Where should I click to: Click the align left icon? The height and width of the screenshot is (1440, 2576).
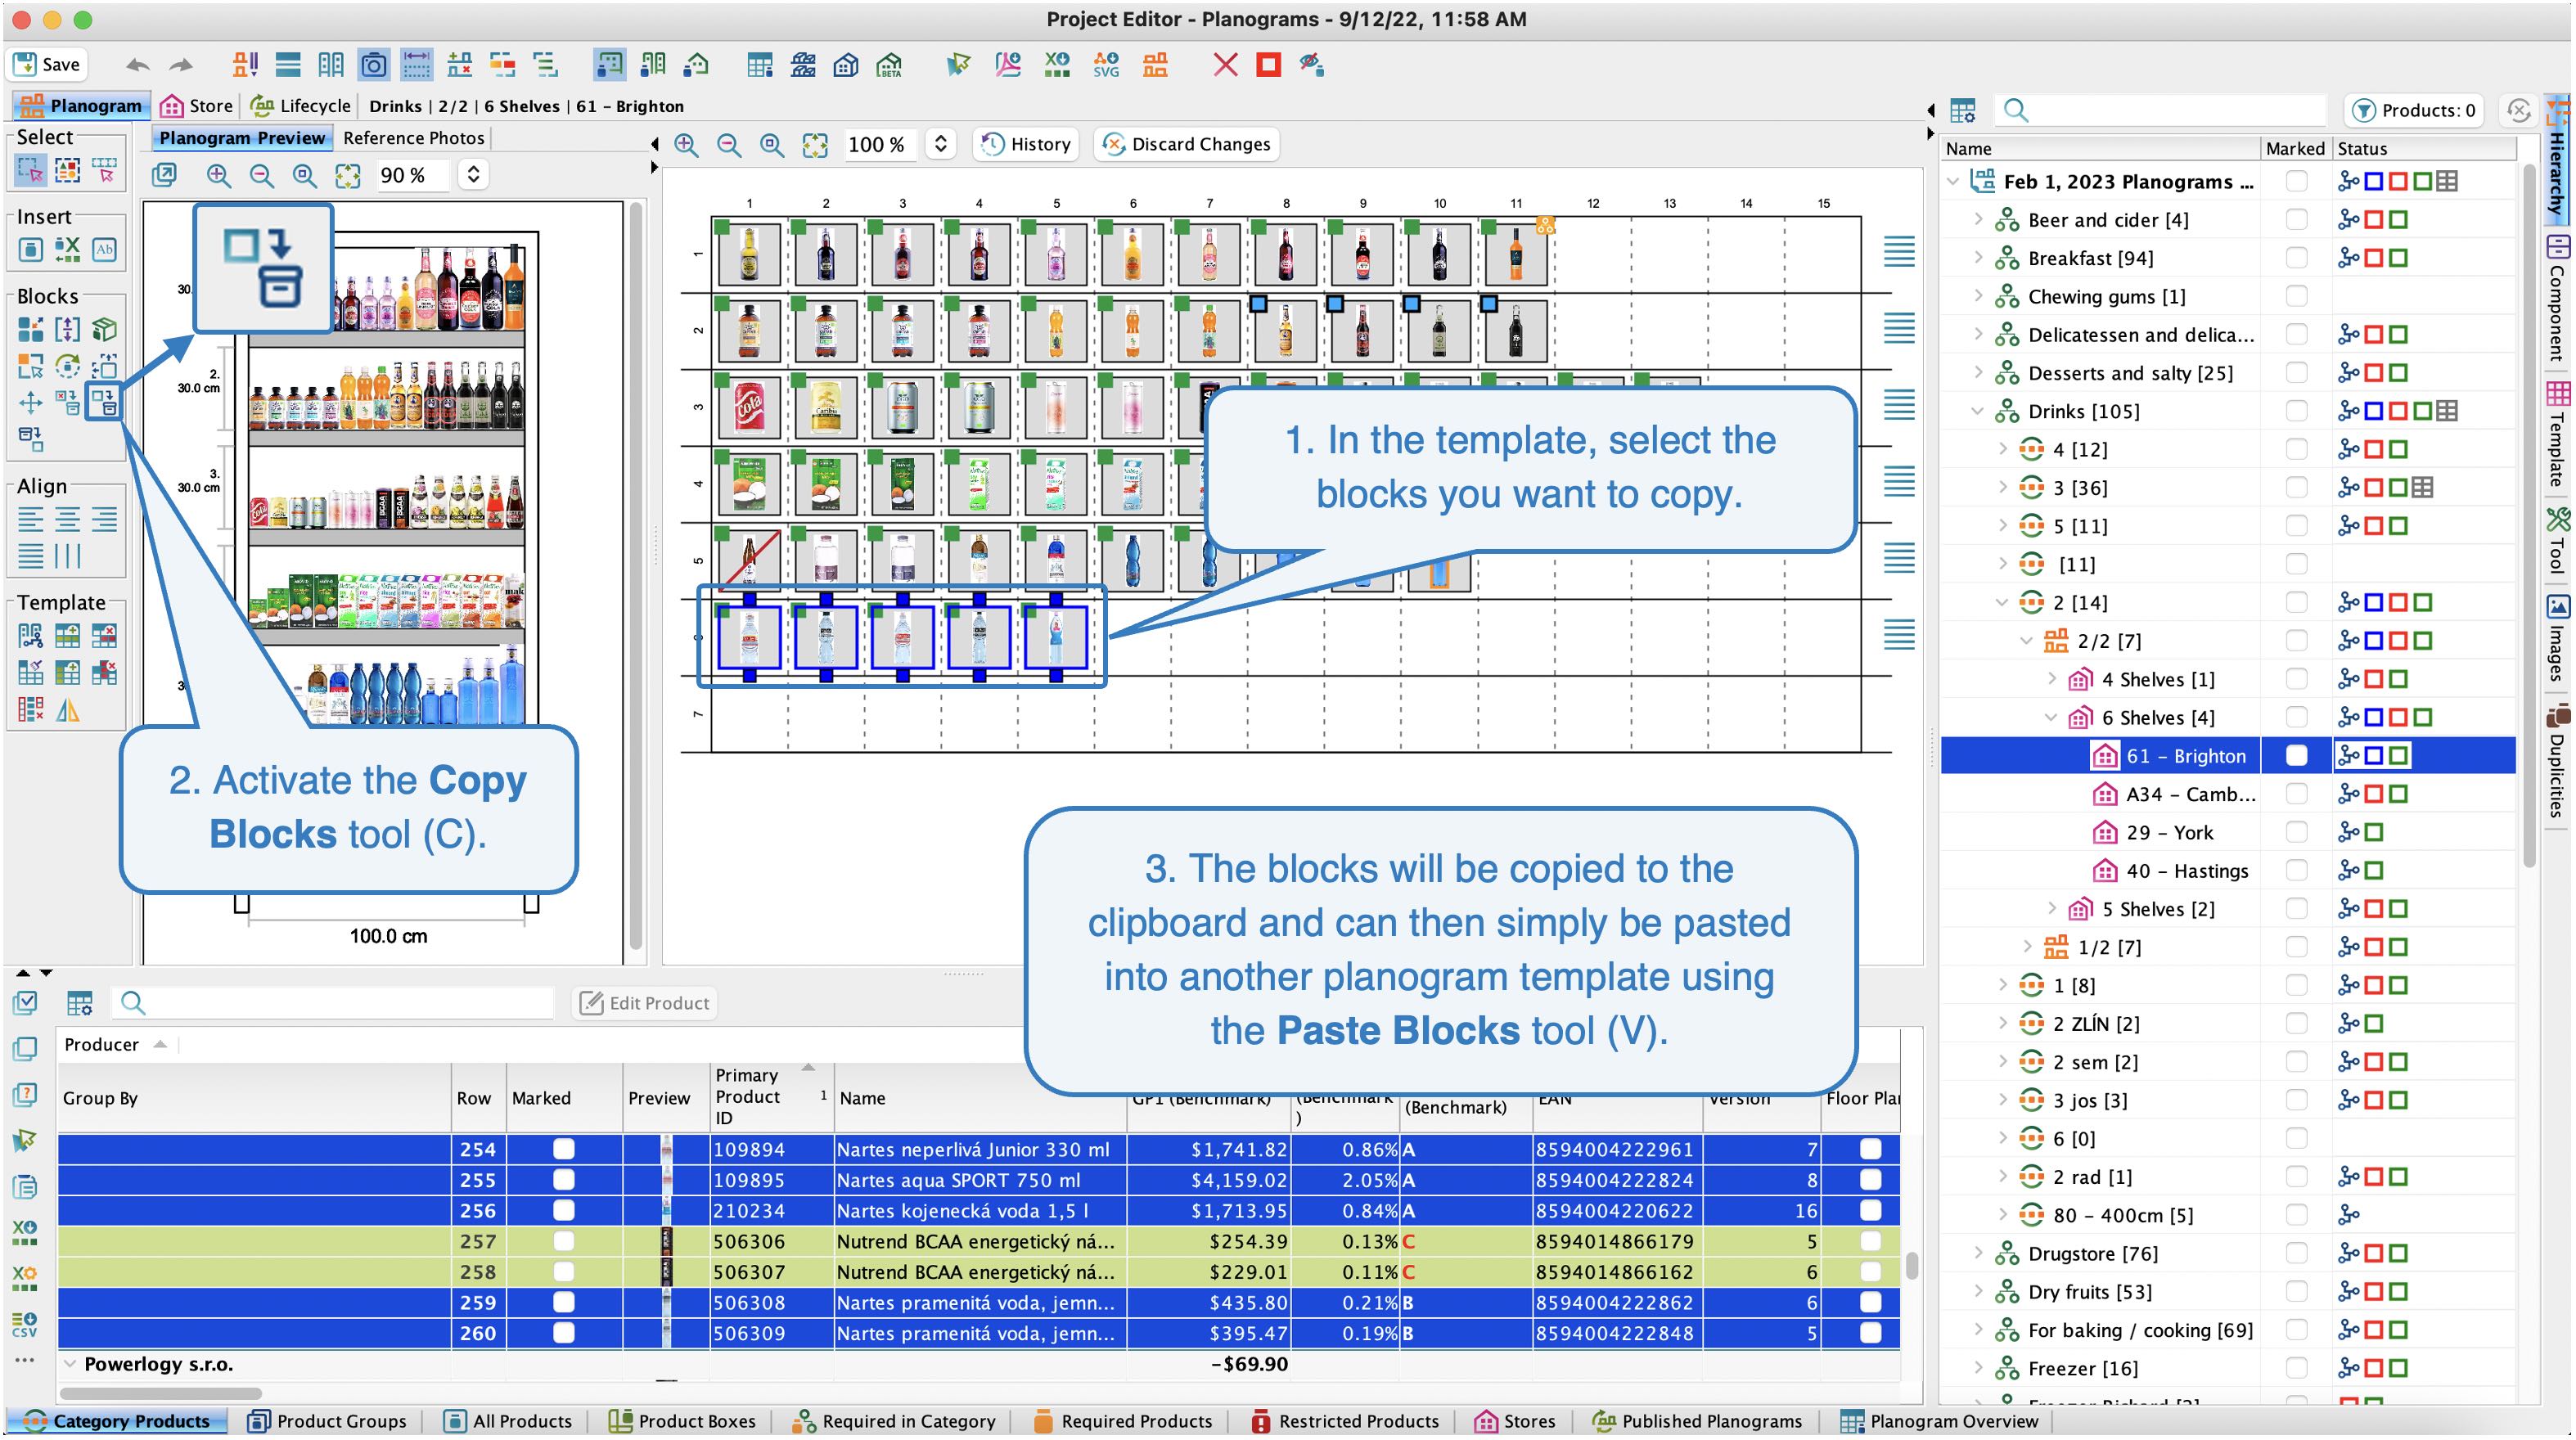pos(30,519)
